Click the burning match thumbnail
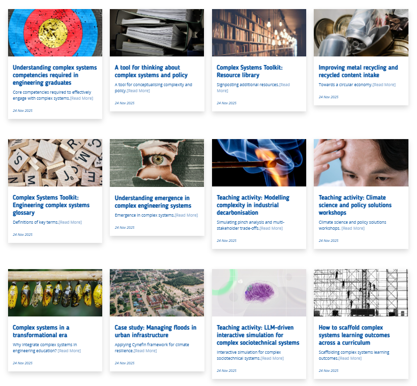Screen dimensions: 417x386 (x=259, y=163)
